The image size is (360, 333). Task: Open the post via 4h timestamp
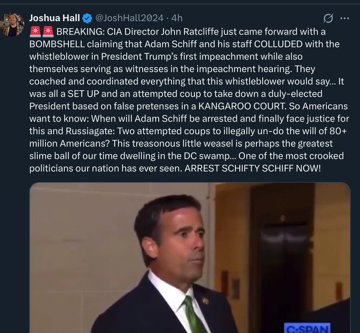tap(177, 18)
